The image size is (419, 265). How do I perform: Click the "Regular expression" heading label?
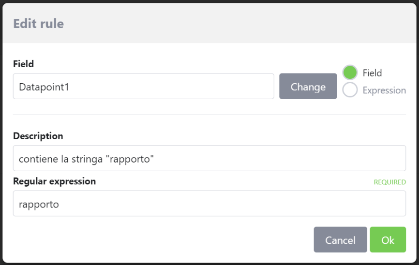(54, 181)
